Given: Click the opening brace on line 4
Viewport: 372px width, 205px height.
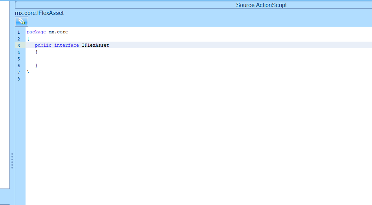Looking at the screenshot, I should pos(36,52).
